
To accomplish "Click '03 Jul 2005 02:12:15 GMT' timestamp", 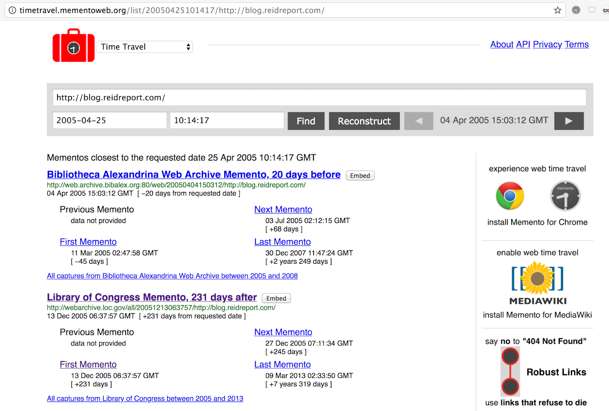I will click(x=308, y=221).
